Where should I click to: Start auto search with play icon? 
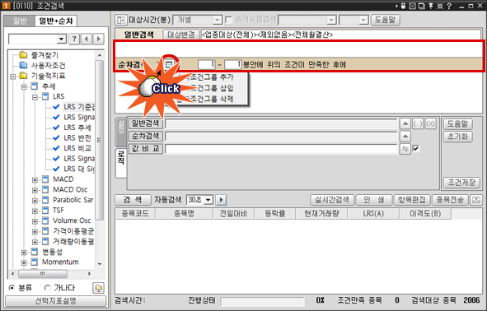pyautogui.click(x=221, y=200)
